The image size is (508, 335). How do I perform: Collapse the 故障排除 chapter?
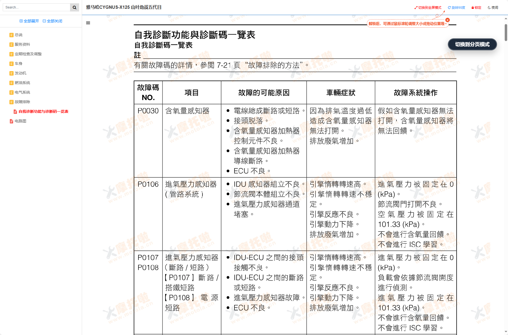coord(22,102)
